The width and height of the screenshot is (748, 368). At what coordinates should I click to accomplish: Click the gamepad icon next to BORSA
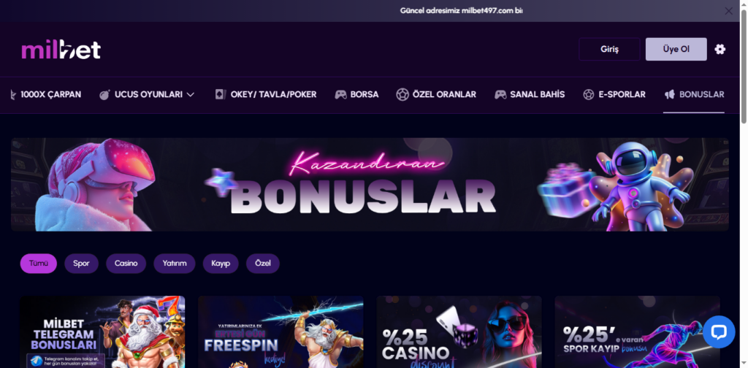coord(340,94)
